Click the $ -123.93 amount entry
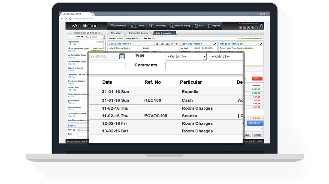The image size is (329, 184). point(256,89)
